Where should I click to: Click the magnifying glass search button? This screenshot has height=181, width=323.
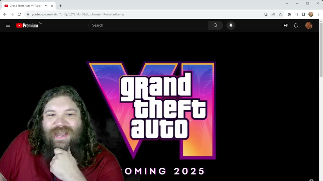(x=216, y=25)
